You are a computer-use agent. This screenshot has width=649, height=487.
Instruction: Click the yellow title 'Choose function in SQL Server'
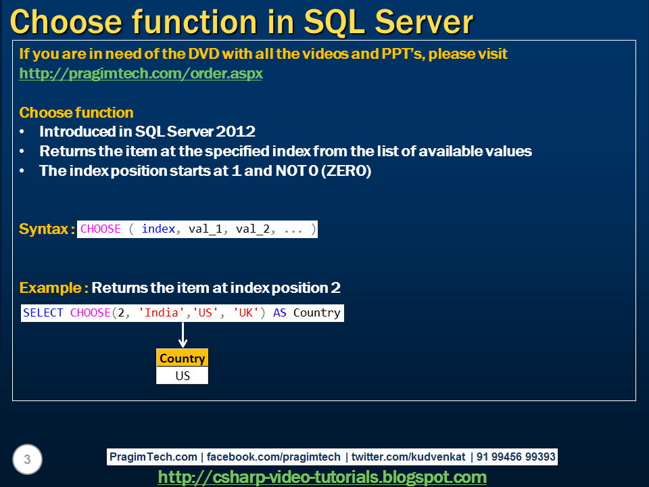(241, 20)
